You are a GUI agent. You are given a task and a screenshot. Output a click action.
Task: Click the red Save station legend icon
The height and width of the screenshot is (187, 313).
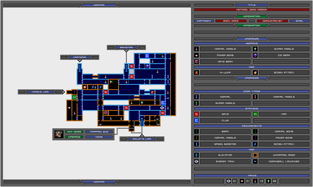pyautogui.click(x=196, y=114)
